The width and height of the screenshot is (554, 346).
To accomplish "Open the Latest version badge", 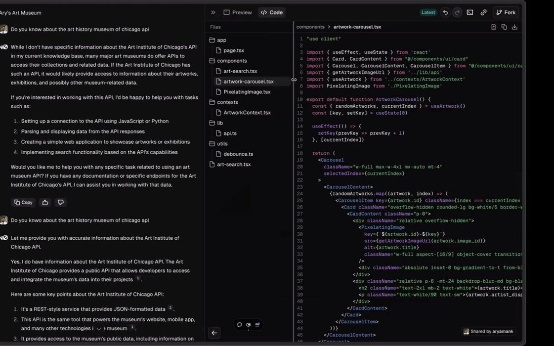I will [428, 12].
